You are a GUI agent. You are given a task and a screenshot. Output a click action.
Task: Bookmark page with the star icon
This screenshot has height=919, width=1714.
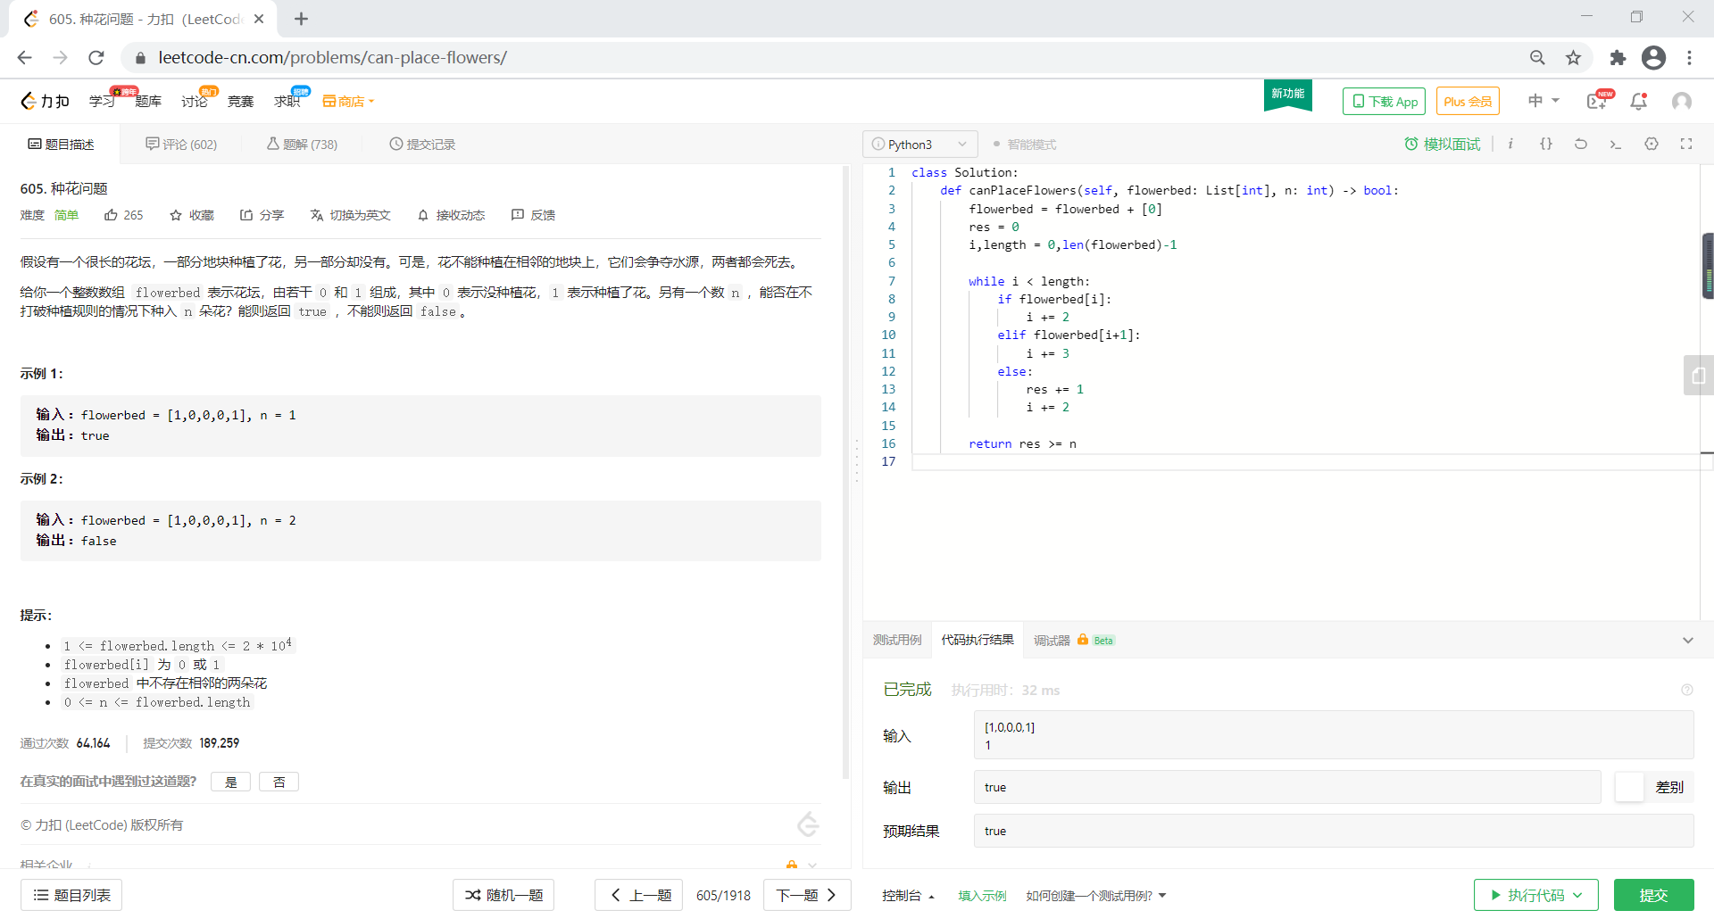pyautogui.click(x=1573, y=58)
